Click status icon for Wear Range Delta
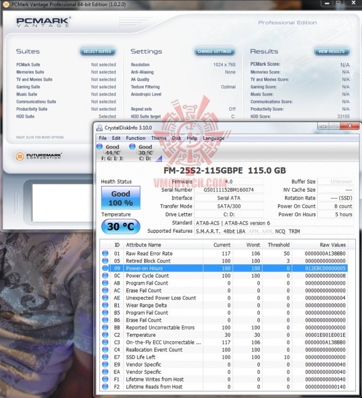 click(105, 305)
